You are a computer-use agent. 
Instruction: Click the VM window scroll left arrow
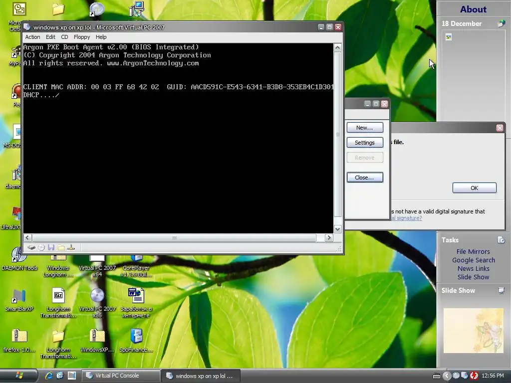pos(28,238)
